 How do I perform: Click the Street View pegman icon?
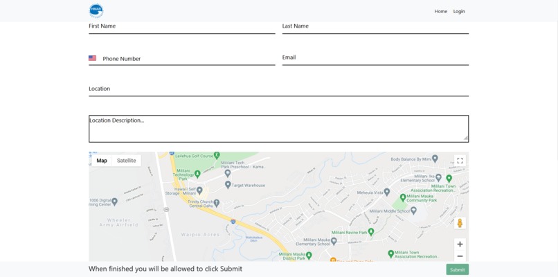pos(460,223)
